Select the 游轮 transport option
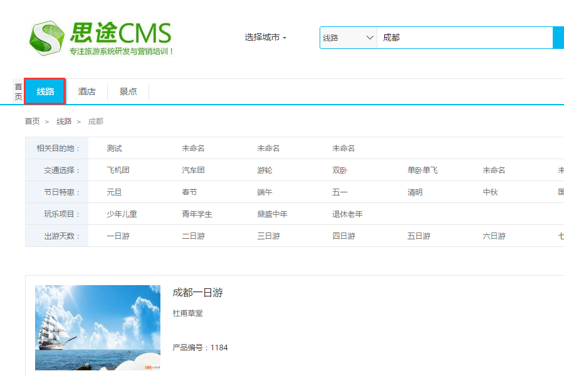This screenshot has height=376, width=564. 264,170
